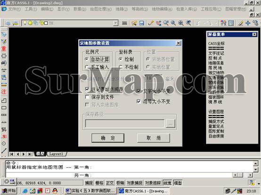Click the command window scroll-down arrow
The image size is (261, 195).
point(256,170)
